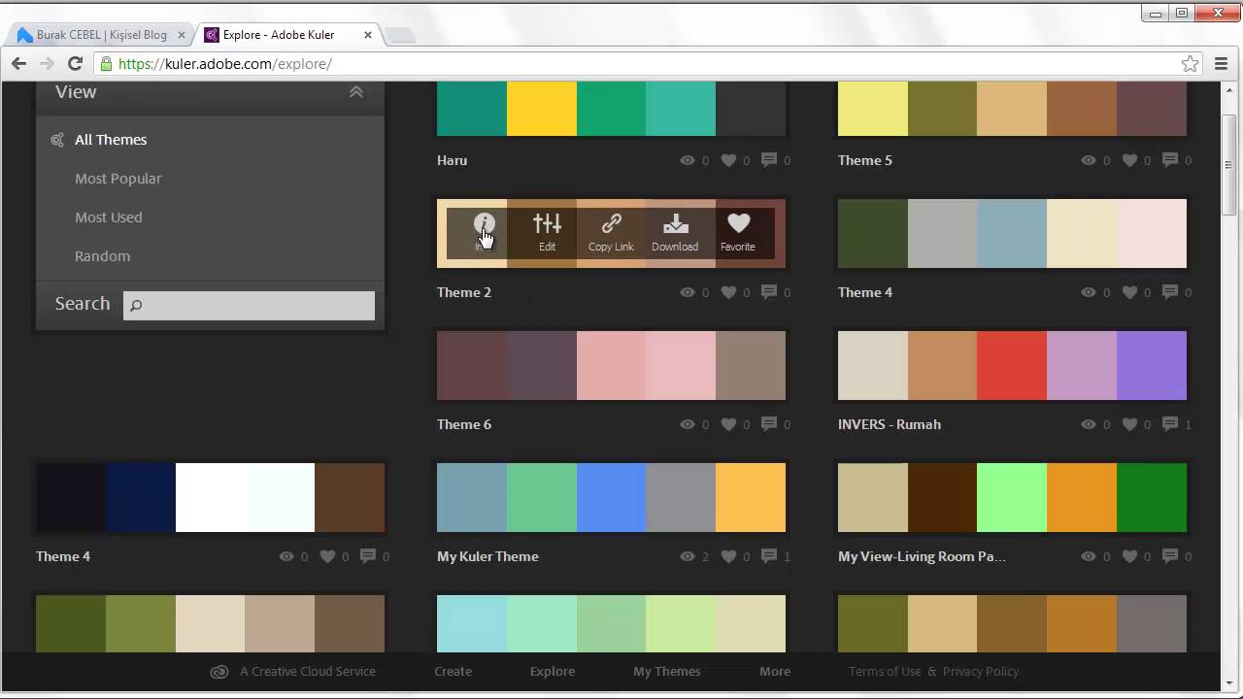Click the views eye icon for Haru

[x=688, y=160]
